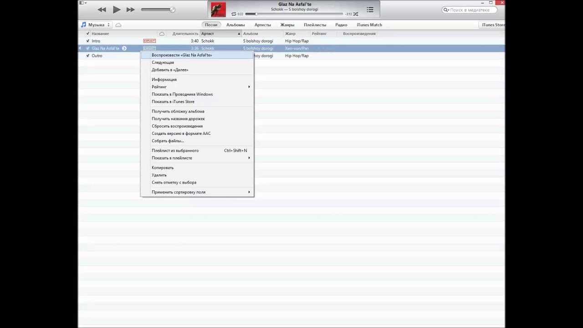
Task: Switch to the Песни tab
Action: [211, 25]
